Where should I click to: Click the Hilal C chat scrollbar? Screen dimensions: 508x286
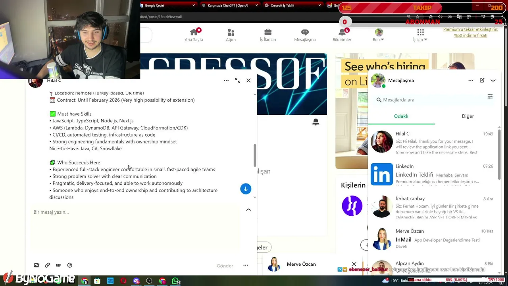[255, 155]
